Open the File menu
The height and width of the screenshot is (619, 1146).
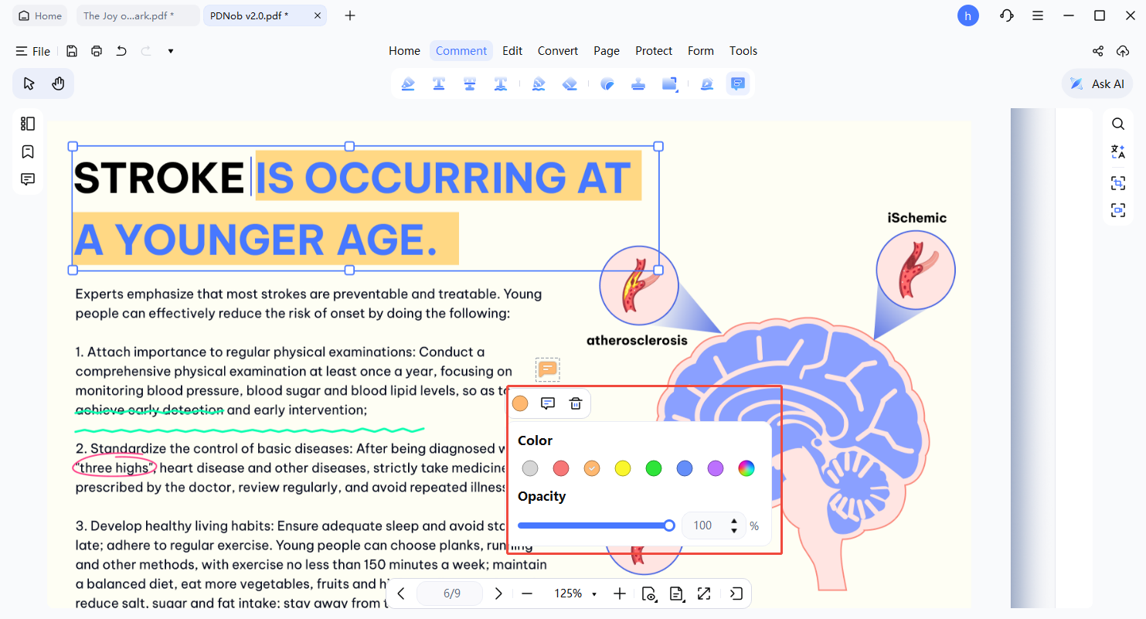pos(33,51)
